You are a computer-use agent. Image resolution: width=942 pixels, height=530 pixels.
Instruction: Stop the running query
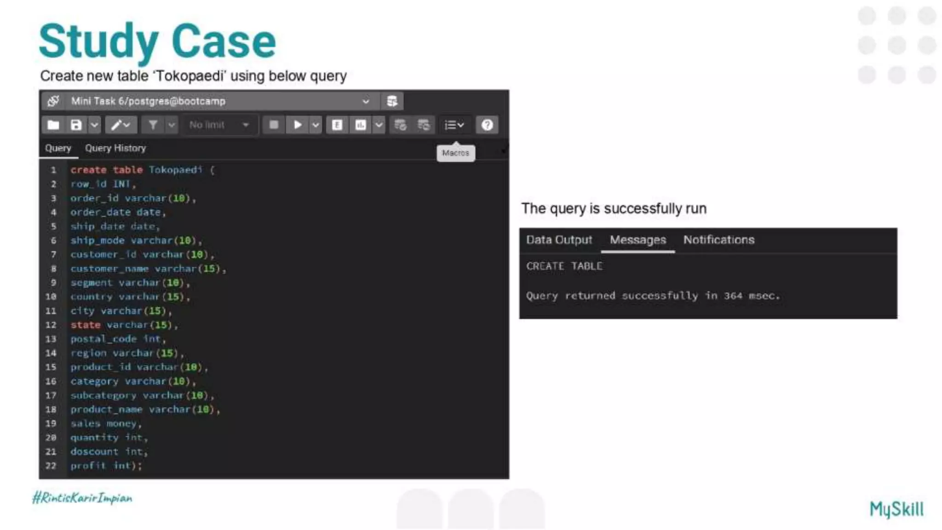click(274, 125)
